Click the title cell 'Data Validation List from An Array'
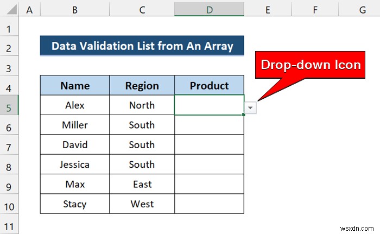The width and height of the screenshot is (380, 234). (x=142, y=46)
